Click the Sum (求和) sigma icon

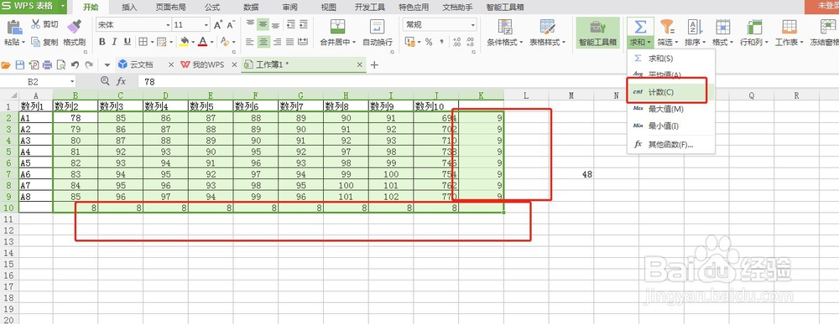click(x=640, y=27)
